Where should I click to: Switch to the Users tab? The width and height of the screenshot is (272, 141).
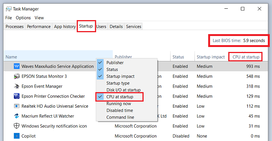(x=101, y=27)
